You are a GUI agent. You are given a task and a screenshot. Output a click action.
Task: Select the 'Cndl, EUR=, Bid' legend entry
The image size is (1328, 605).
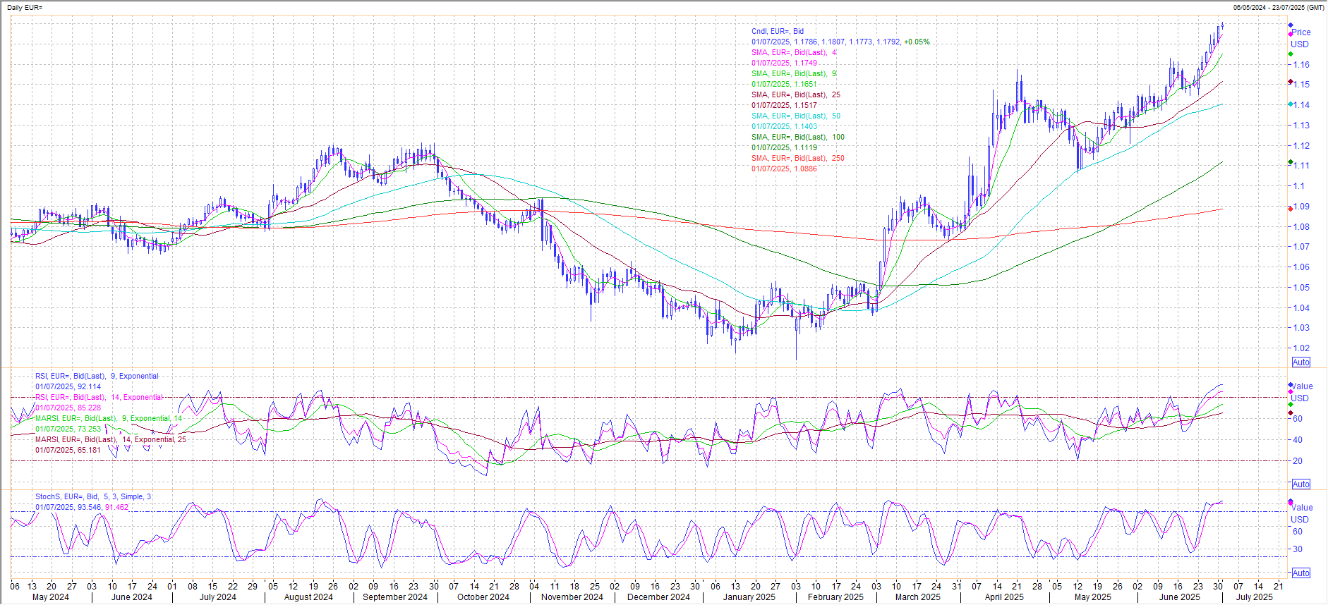click(x=777, y=31)
